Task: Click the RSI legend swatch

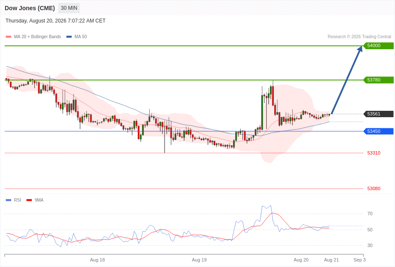Action: tap(9, 200)
